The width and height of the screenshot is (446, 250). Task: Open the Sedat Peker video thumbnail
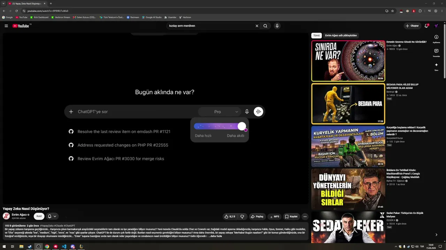pyautogui.click(x=348, y=227)
